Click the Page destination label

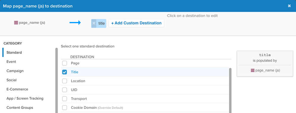point(75,63)
